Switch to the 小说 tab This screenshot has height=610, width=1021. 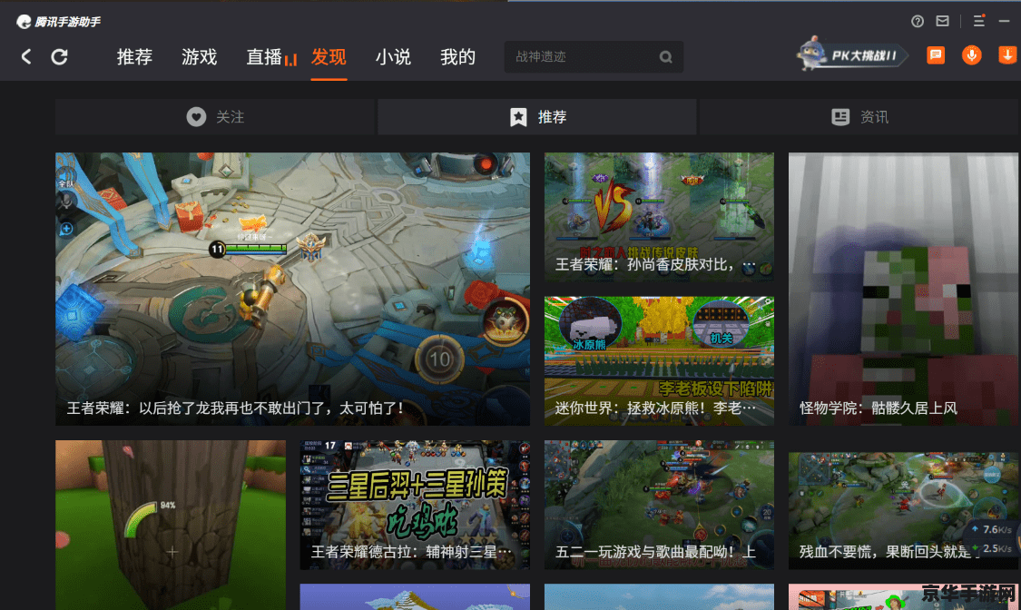pos(393,56)
